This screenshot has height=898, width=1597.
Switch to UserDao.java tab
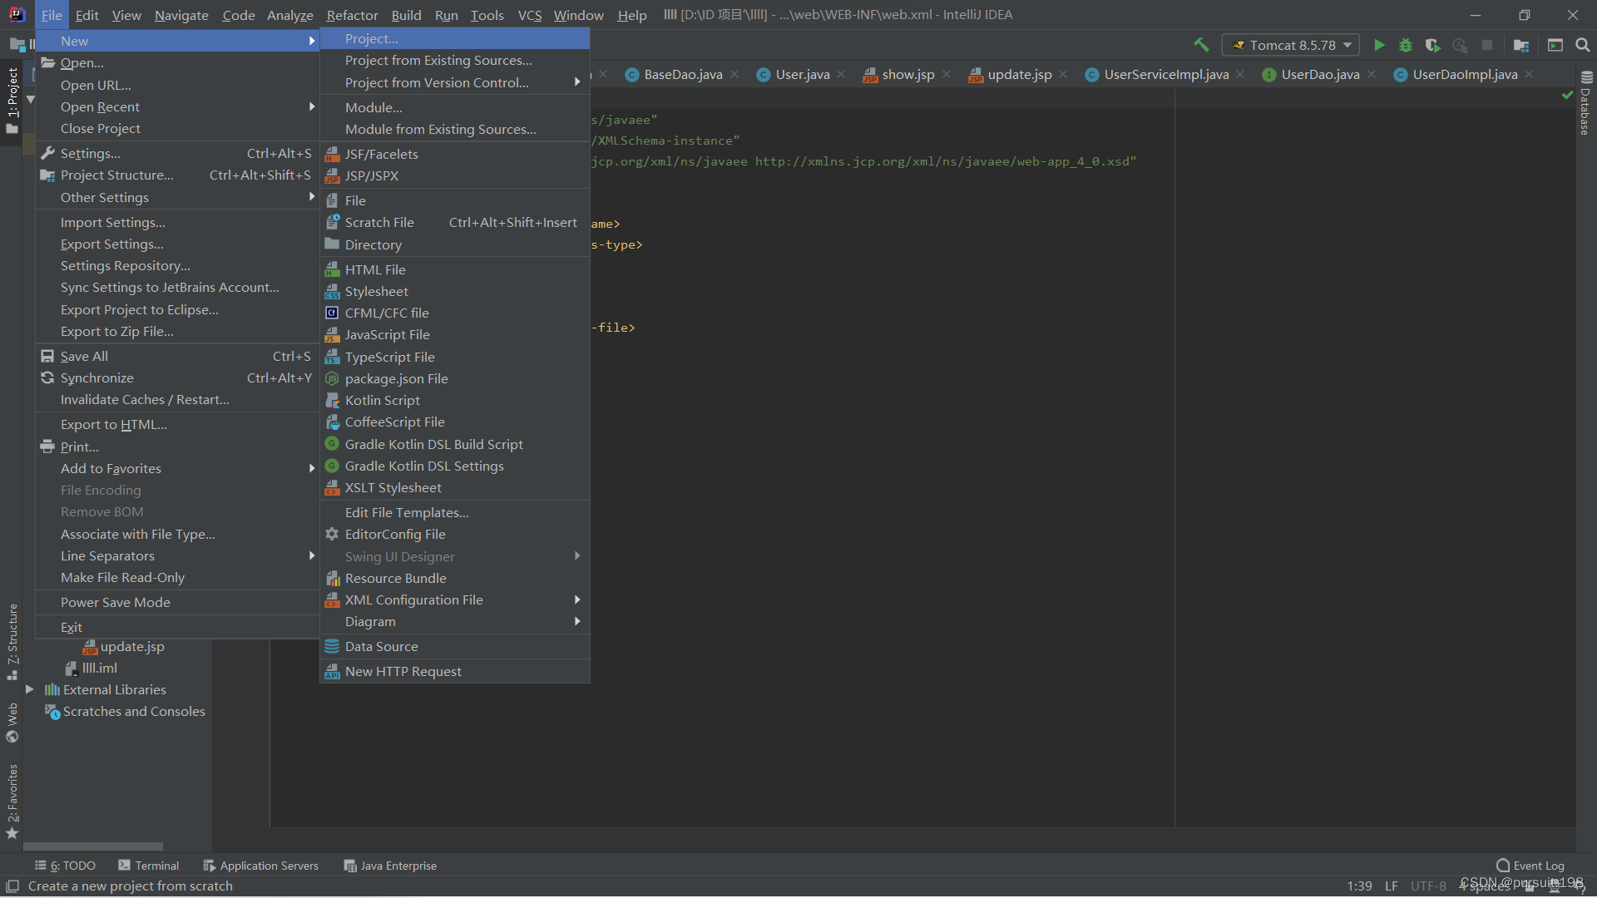pos(1319,75)
